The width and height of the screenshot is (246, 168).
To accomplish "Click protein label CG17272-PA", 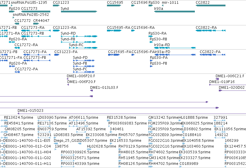I will point(26,69).
